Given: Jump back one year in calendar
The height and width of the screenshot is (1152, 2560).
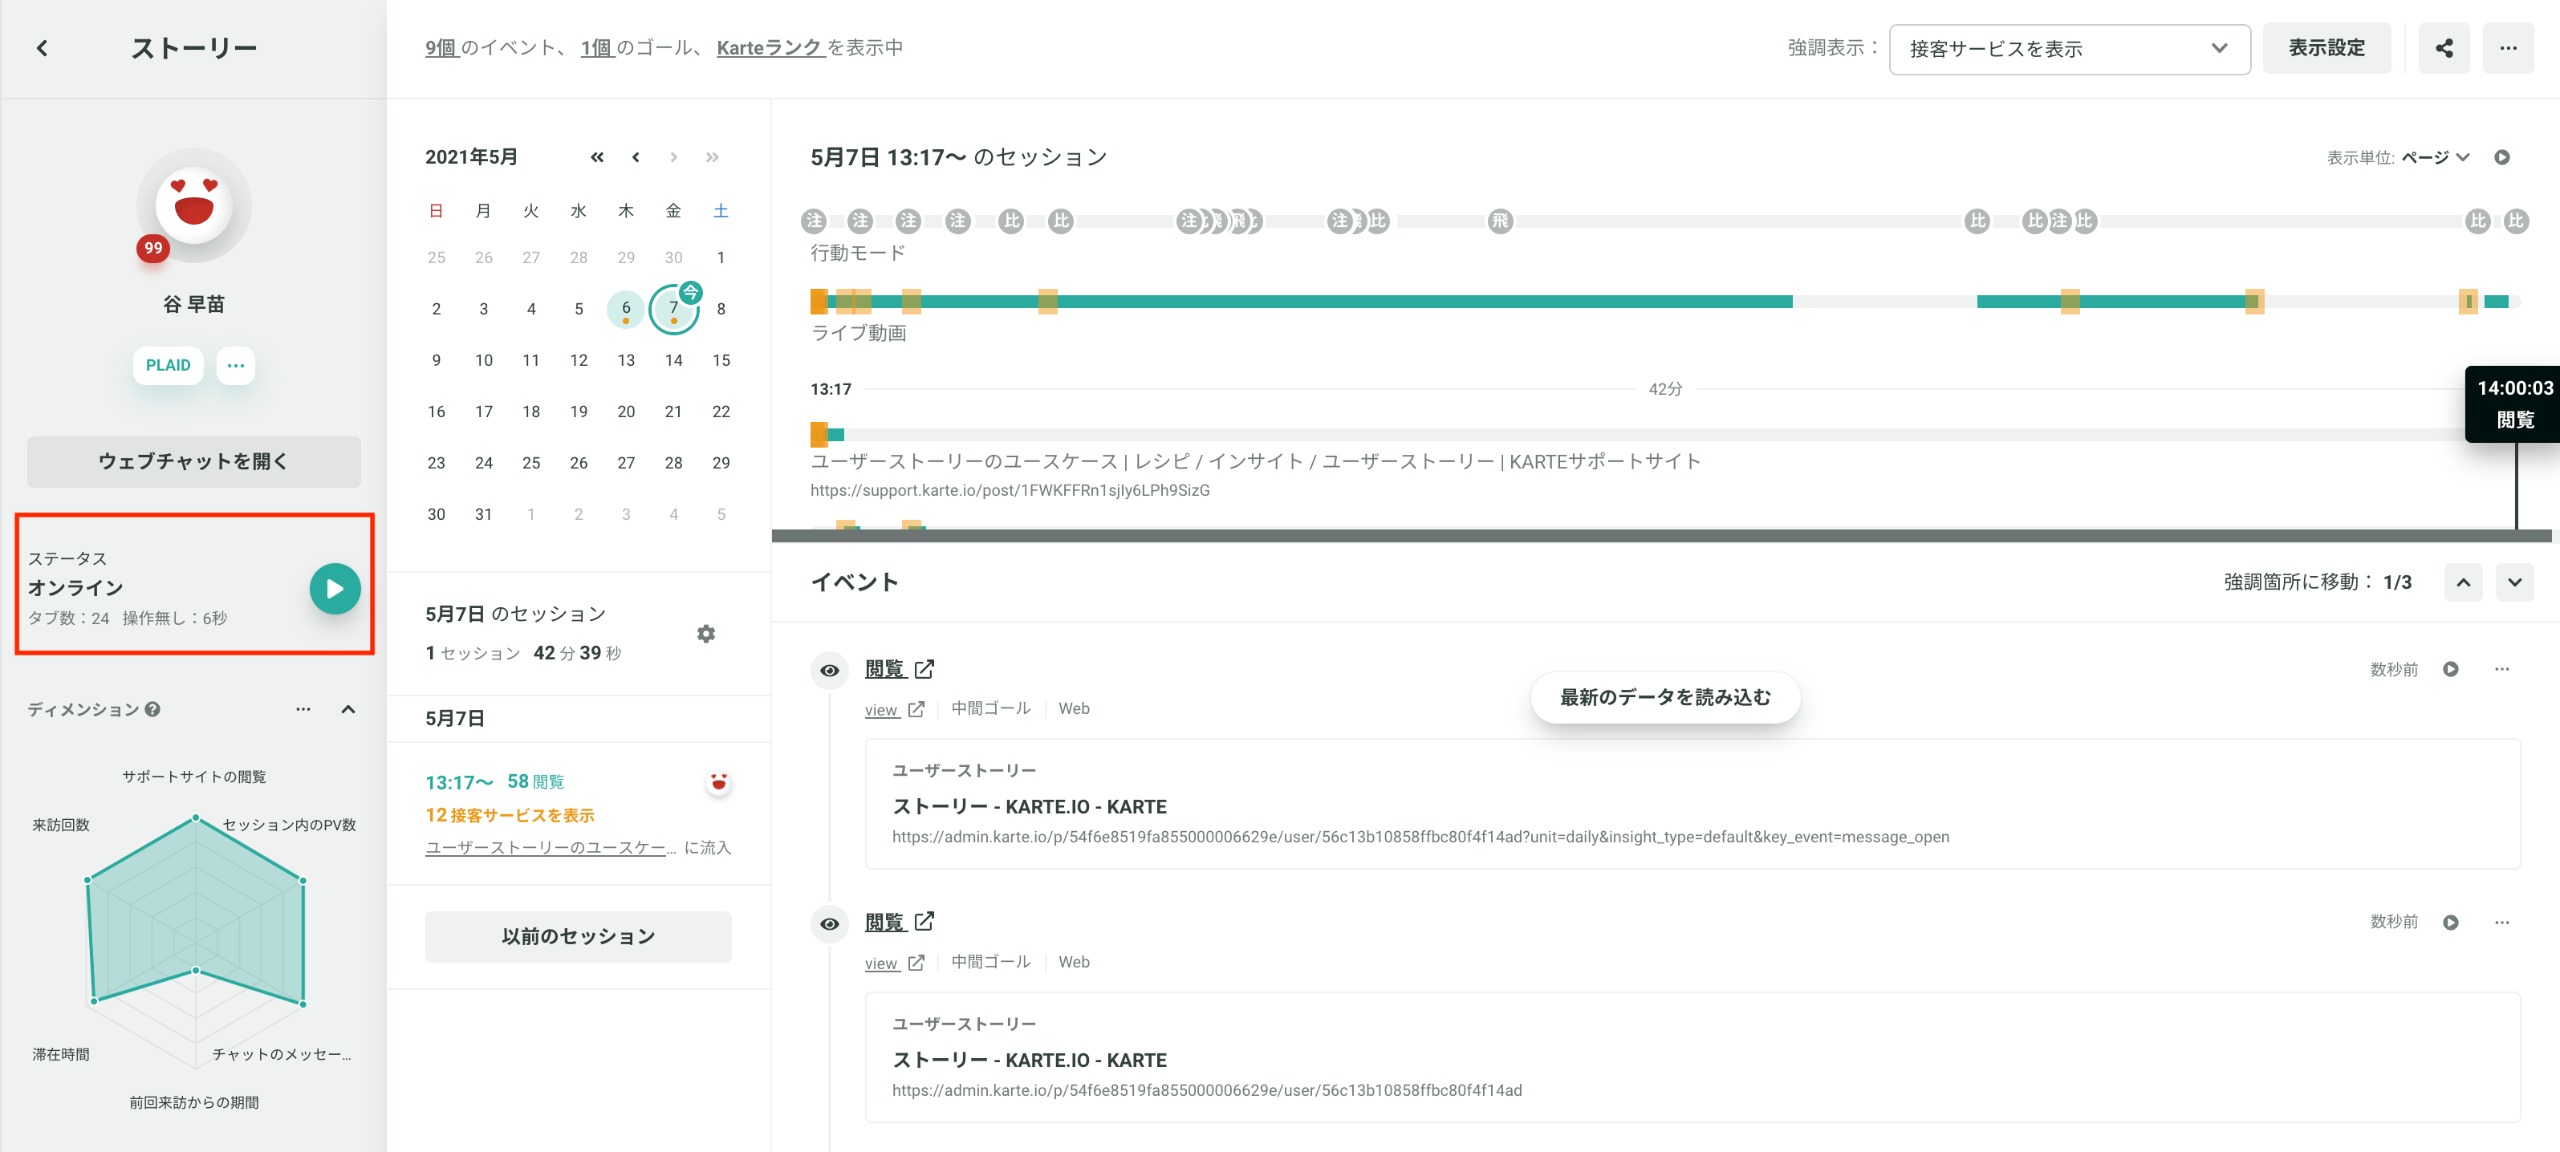Looking at the screenshot, I should (x=597, y=157).
